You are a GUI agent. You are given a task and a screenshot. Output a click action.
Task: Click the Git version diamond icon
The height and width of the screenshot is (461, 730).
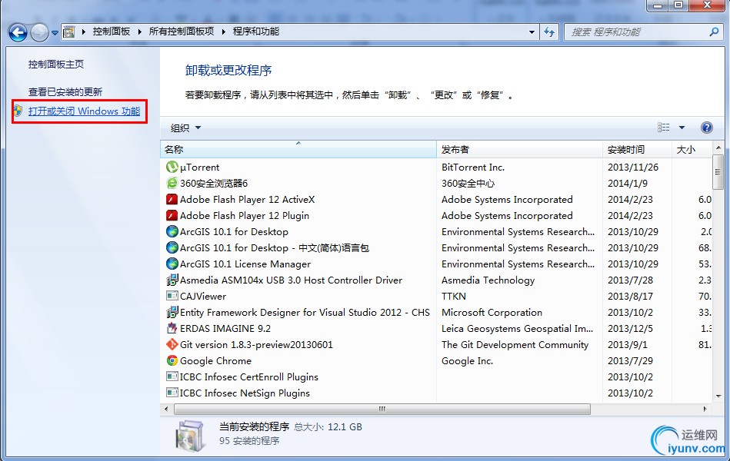click(x=172, y=344)
